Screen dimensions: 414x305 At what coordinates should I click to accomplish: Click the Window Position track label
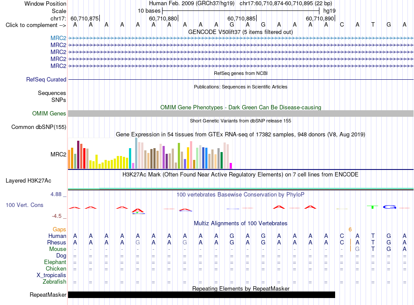click(45, 3)
